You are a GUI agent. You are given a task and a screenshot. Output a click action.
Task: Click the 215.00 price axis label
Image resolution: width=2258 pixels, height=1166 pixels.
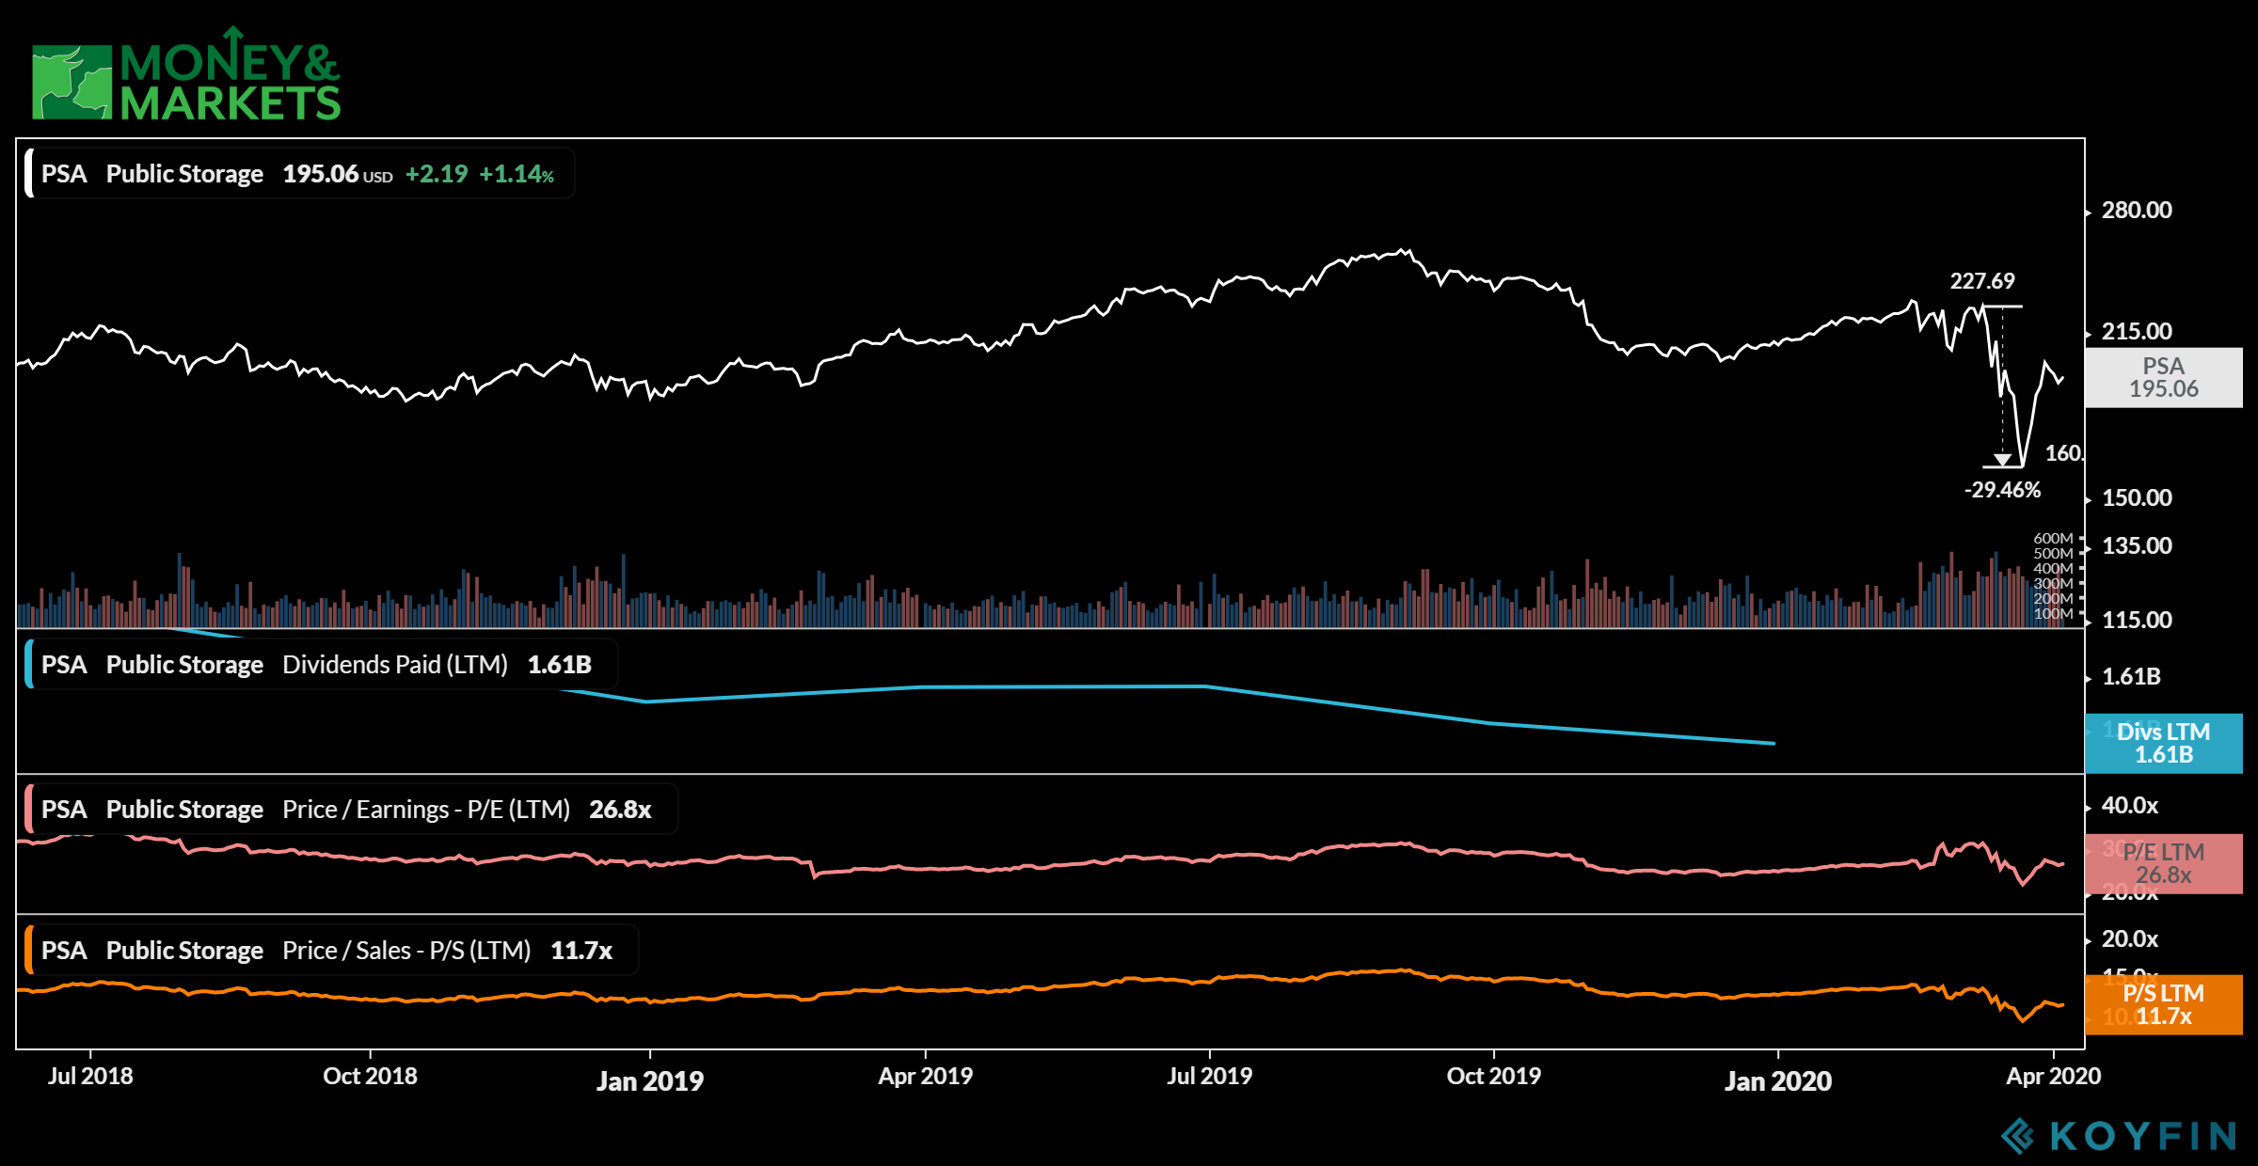tap(2137, 331)
